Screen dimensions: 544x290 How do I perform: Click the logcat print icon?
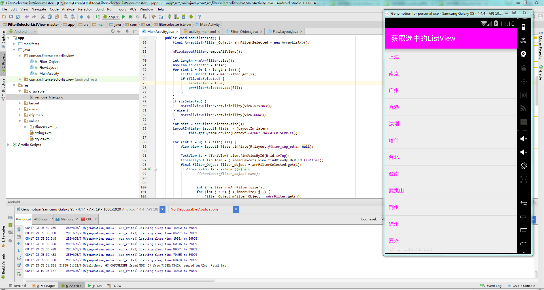click(19, 265)
